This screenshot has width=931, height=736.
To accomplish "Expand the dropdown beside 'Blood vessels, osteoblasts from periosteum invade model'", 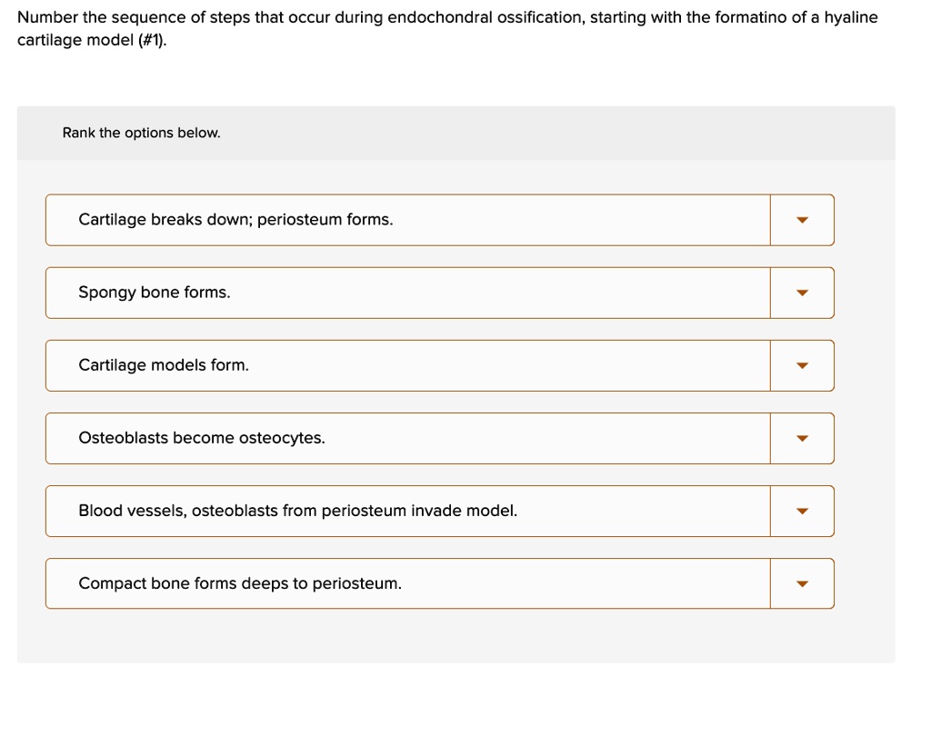I will (802, 511).
